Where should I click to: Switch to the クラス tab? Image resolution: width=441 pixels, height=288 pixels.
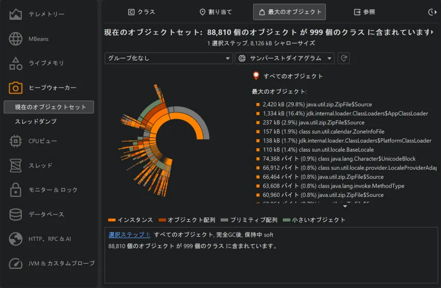142,12
